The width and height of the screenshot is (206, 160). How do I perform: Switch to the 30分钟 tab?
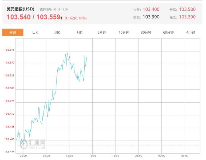coord(146,33)
